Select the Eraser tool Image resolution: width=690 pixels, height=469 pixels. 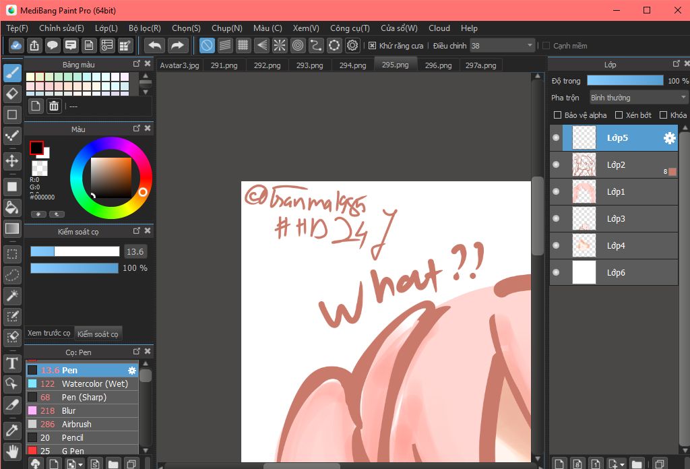(12, 93)
